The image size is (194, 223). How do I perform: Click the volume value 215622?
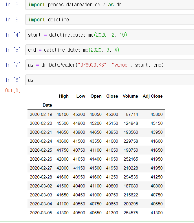(x=131, y=195)
